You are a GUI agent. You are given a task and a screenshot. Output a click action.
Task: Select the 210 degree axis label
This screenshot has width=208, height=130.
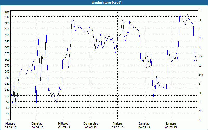[8, 77]
